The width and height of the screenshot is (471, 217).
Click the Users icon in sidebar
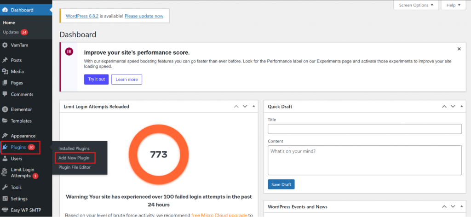point(5,159)
